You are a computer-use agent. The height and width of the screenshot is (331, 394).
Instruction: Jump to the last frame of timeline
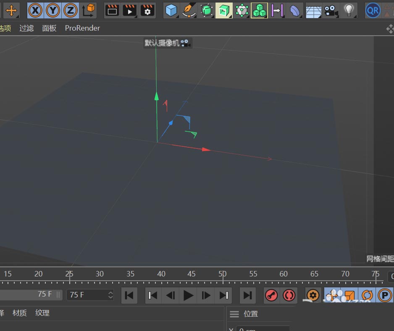[247, 295]
